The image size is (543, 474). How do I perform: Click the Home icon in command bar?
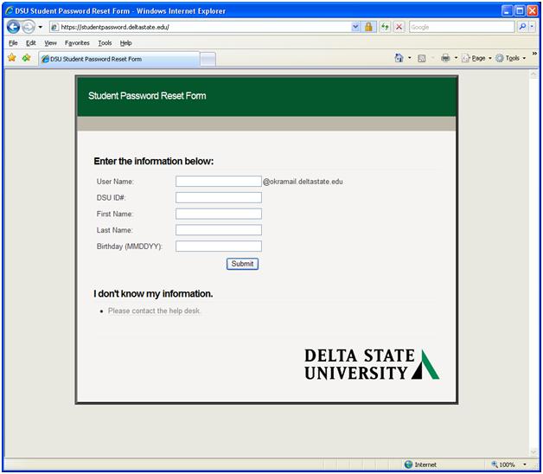pyautogui.click(x=399, y=58)
